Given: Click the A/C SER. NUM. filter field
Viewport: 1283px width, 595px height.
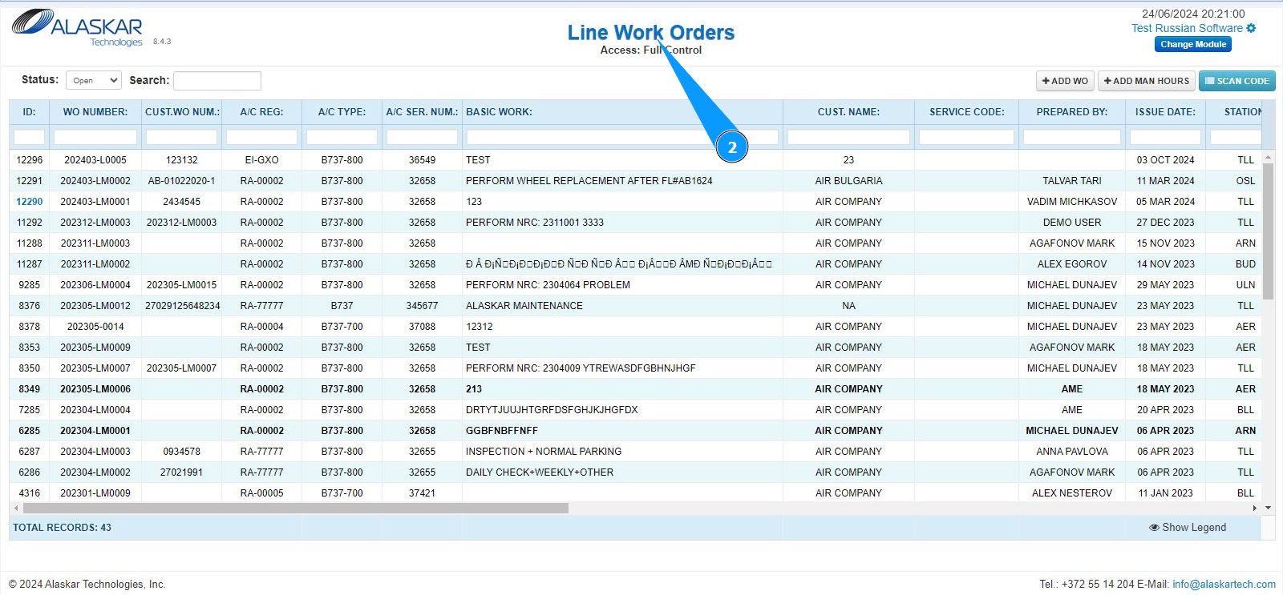Looking at the screenshot, I should pyautogui.click(x=422, y=137).
